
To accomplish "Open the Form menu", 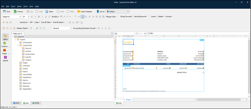I will (x=13, y=6).
